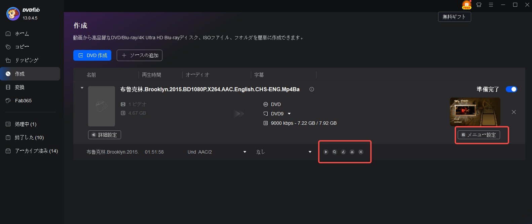The width and height of the screenshot is (532, 224).
Task: Play the Brooklyn video preview
Action: (326, 152)
